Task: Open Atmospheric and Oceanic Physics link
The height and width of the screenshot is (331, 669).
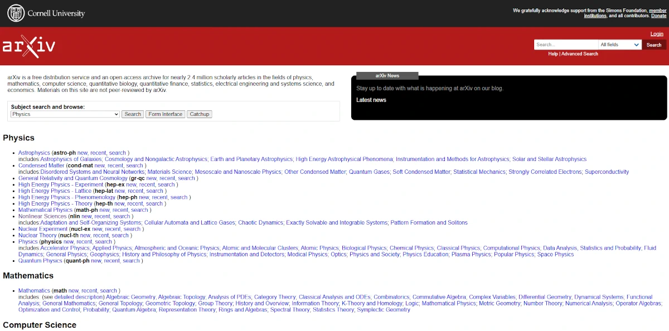Action: click(x=177, y=249)
